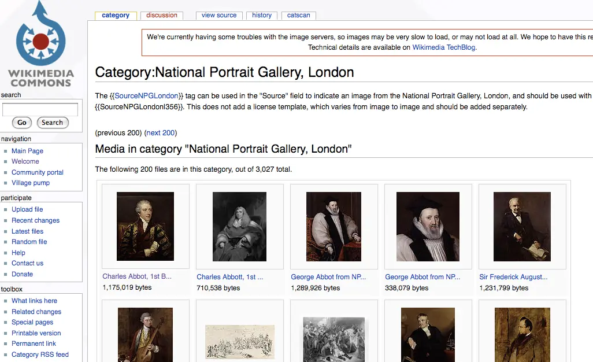Open the Contact us link
Image resolution: width=593 pixels, height=362 pixels.
click(27, 263)
